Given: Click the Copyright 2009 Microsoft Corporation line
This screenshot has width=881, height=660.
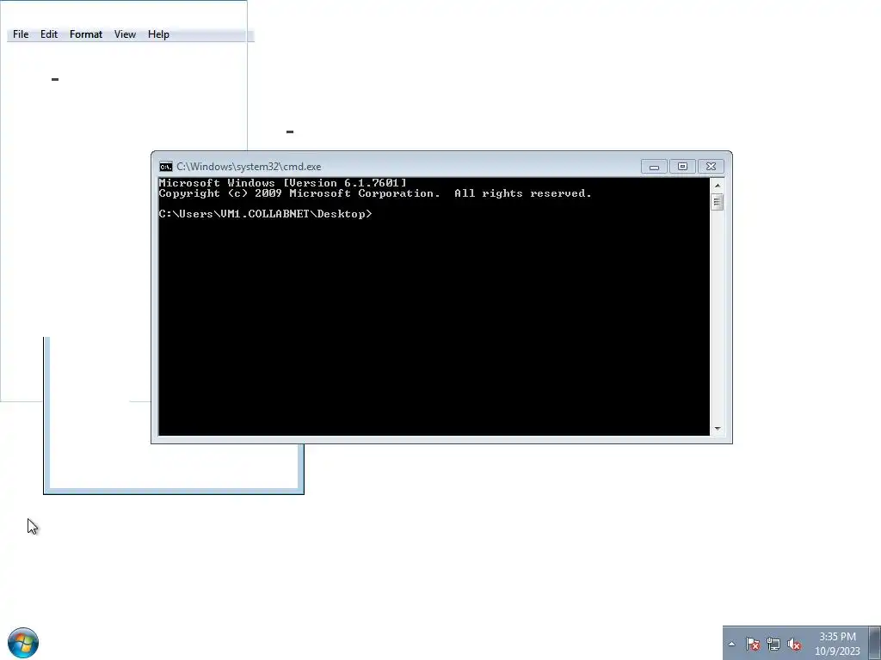Looking at the screenshot, I should pos(375,193).
